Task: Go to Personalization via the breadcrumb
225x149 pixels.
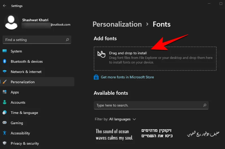Action: tap(117, 24)
